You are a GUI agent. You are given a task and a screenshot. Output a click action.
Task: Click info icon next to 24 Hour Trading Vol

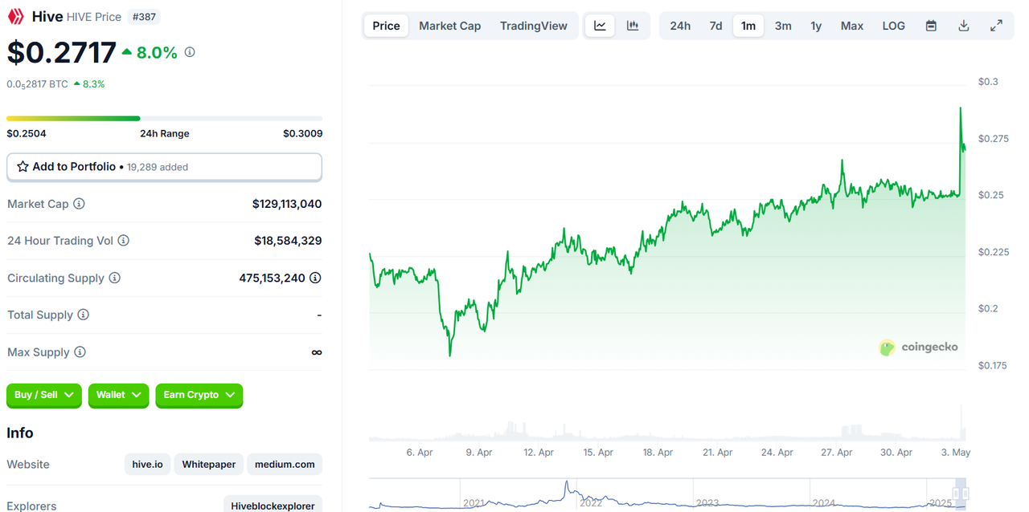[123, 241]
